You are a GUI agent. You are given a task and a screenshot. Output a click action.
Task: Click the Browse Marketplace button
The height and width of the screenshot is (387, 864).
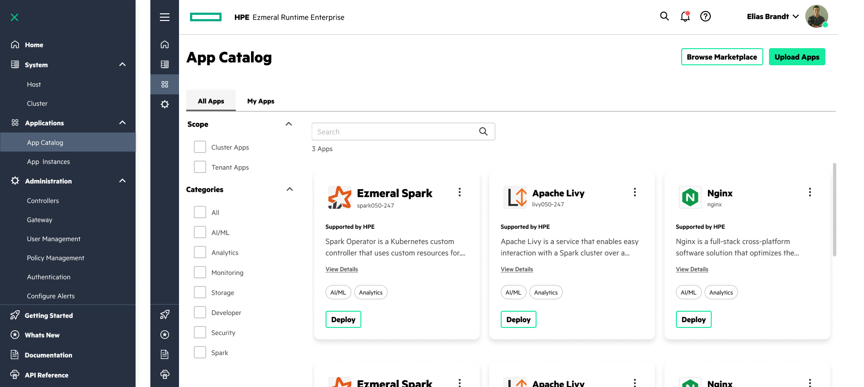click(x=722, y=57)
